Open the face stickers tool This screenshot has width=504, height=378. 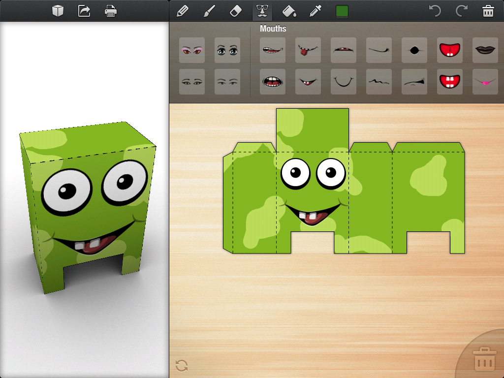pos(262,11)
